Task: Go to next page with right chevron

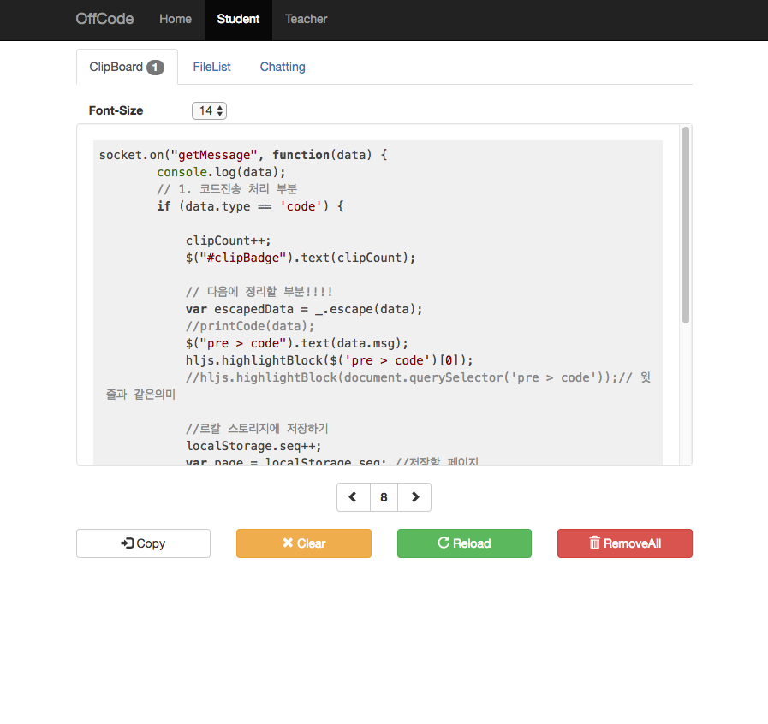Action: pyautogui.click(x=415, y=497)
